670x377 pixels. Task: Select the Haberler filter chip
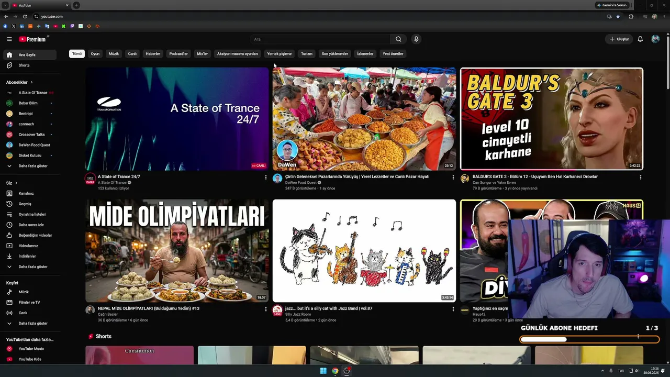point(153,54)
